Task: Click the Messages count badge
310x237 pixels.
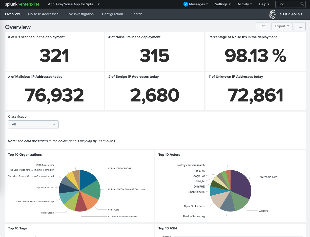Action: (186, 4)
